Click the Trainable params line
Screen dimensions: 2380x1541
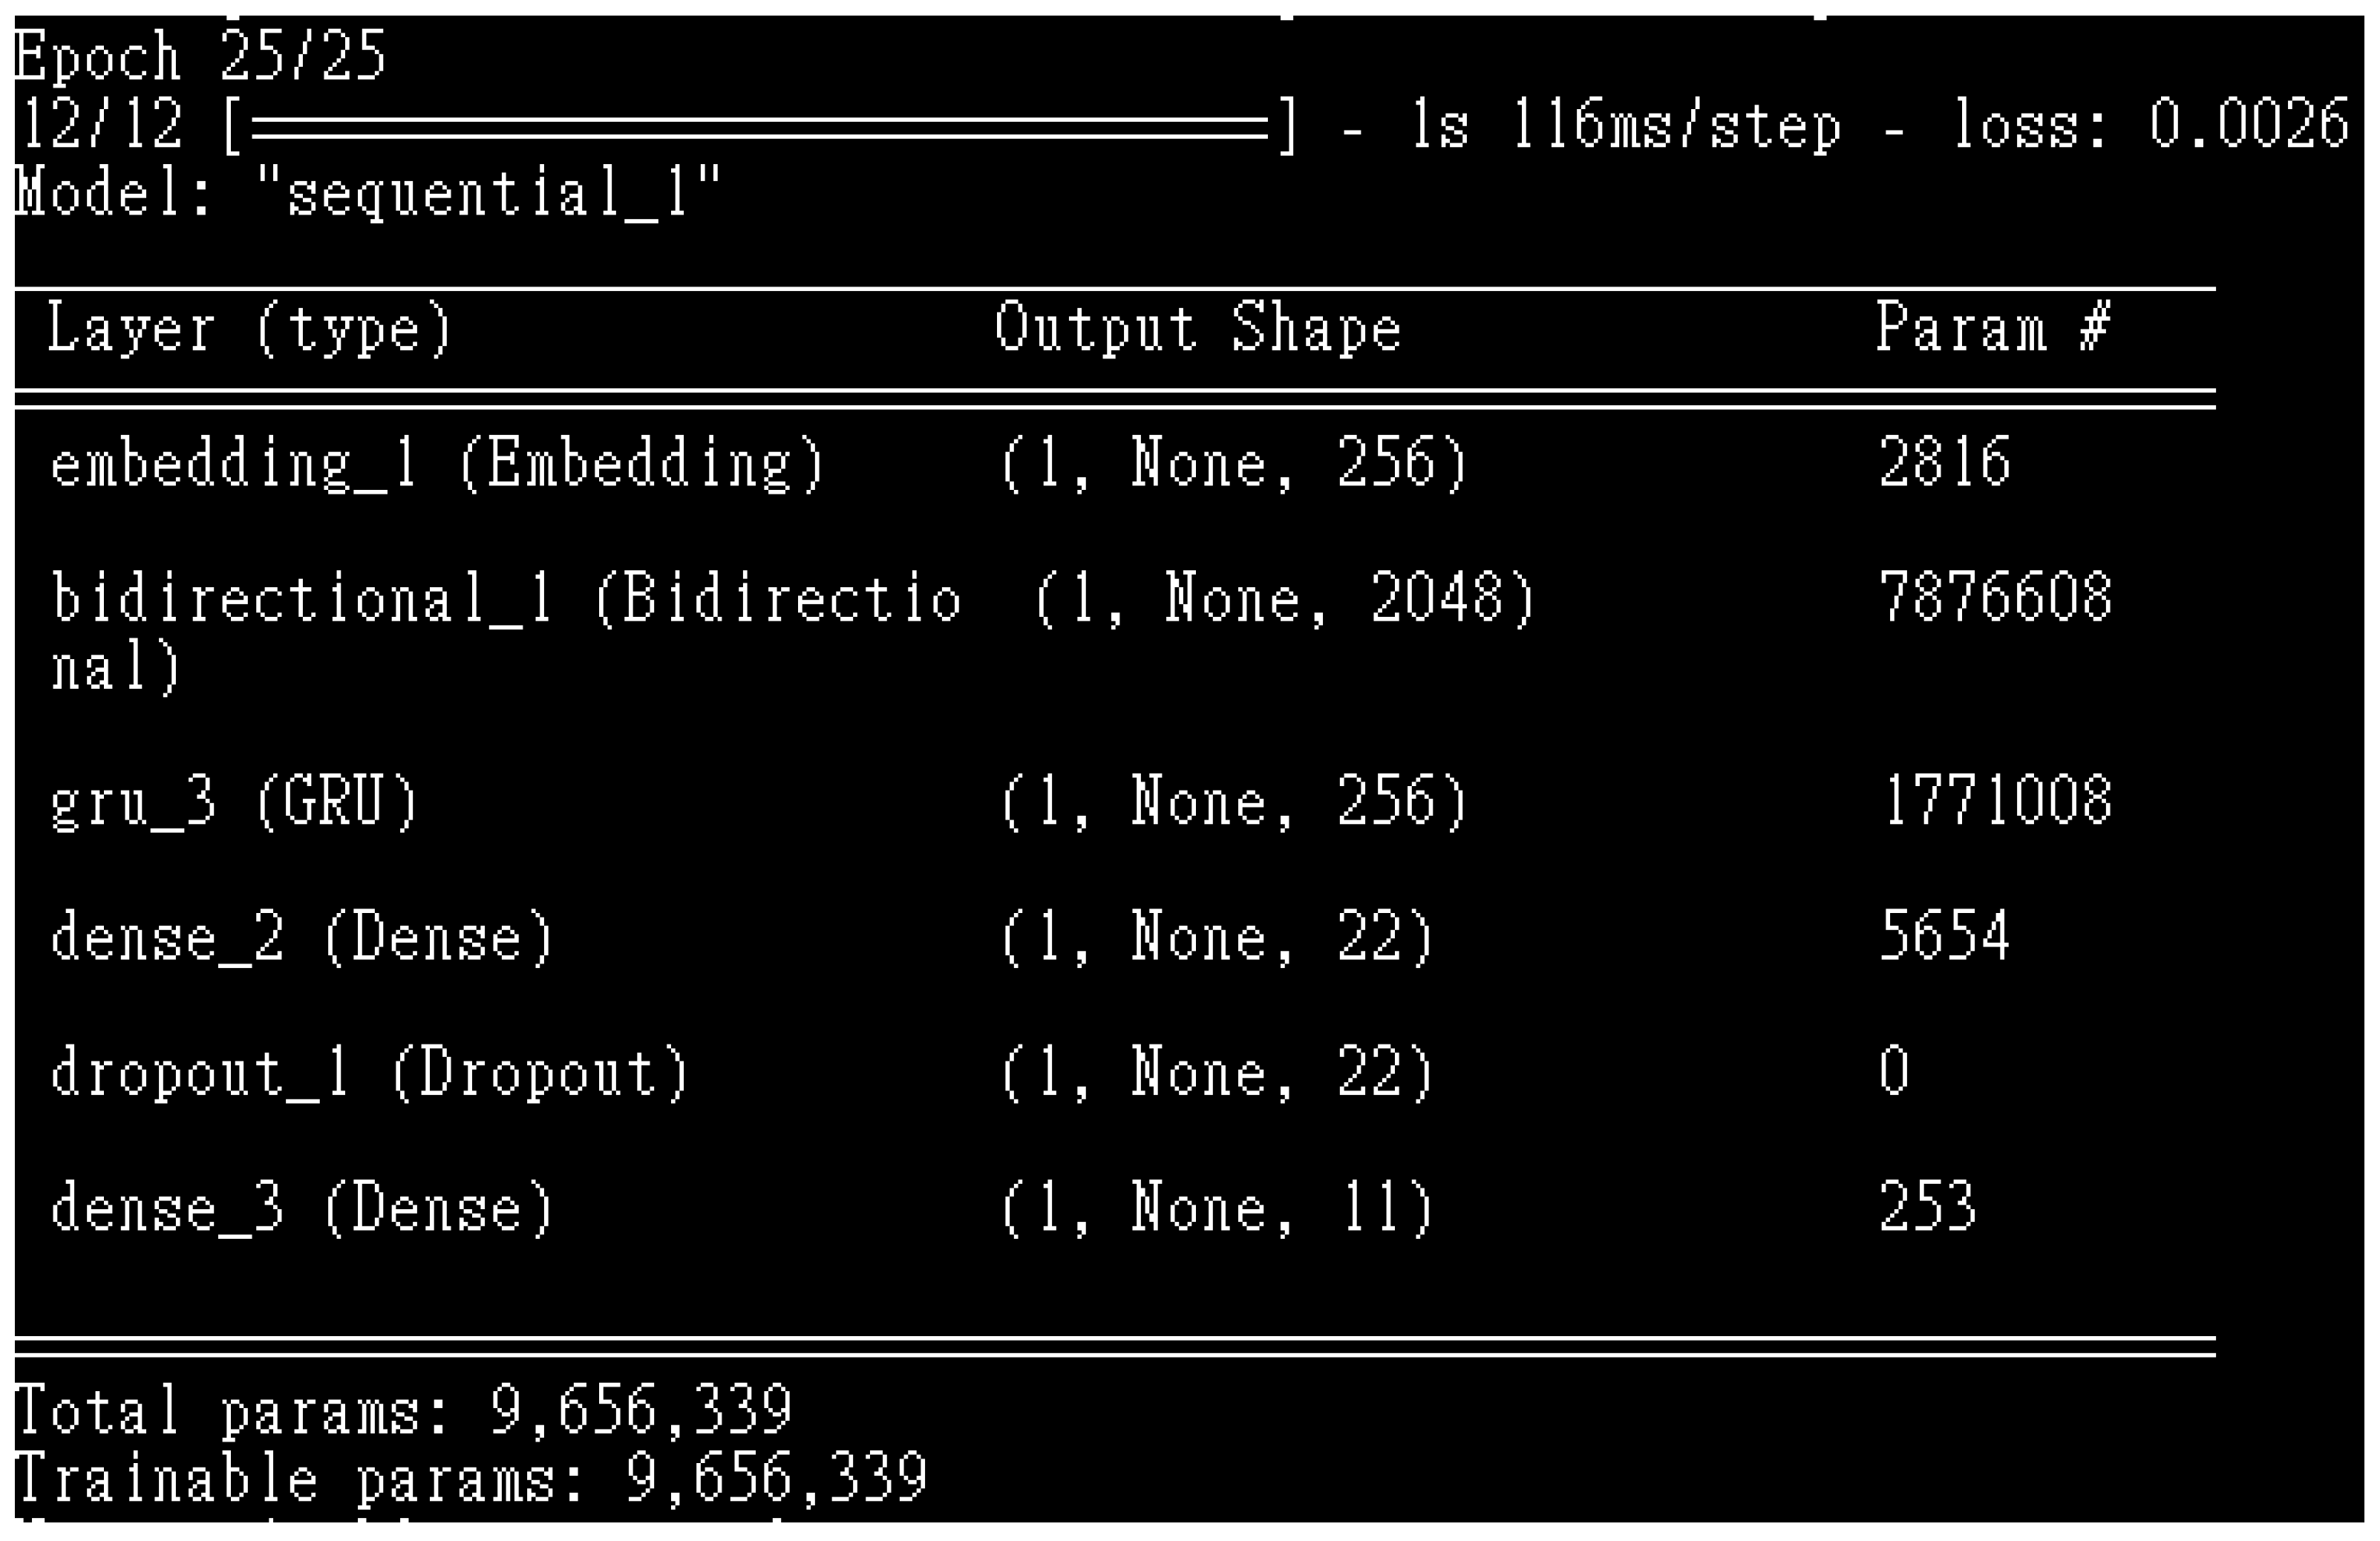pyautogui.click(x=471, y=1477)
